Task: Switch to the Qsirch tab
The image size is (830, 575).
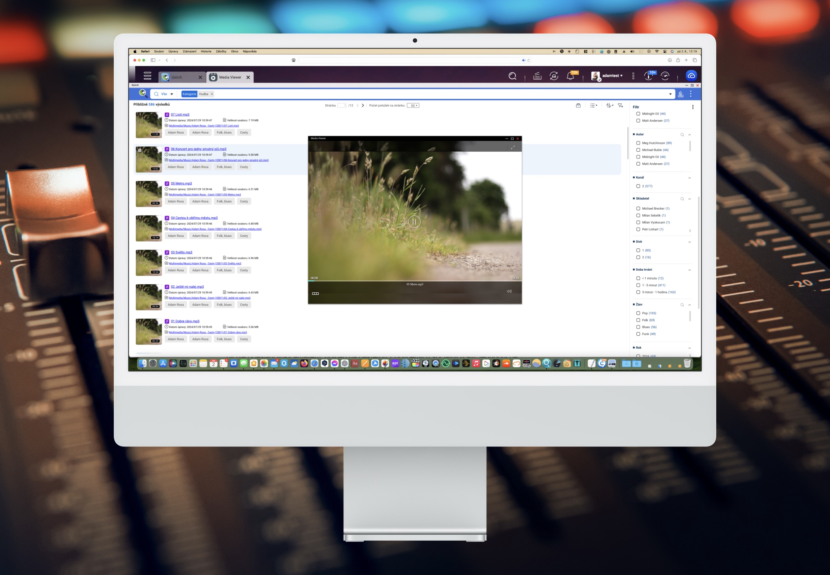Action: point(177,77)
